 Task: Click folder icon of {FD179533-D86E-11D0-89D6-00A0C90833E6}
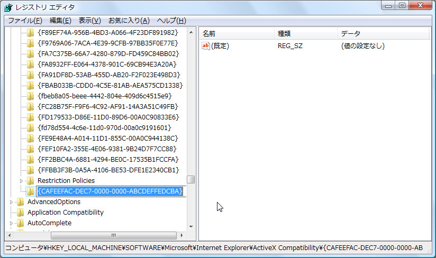point(30,117)
